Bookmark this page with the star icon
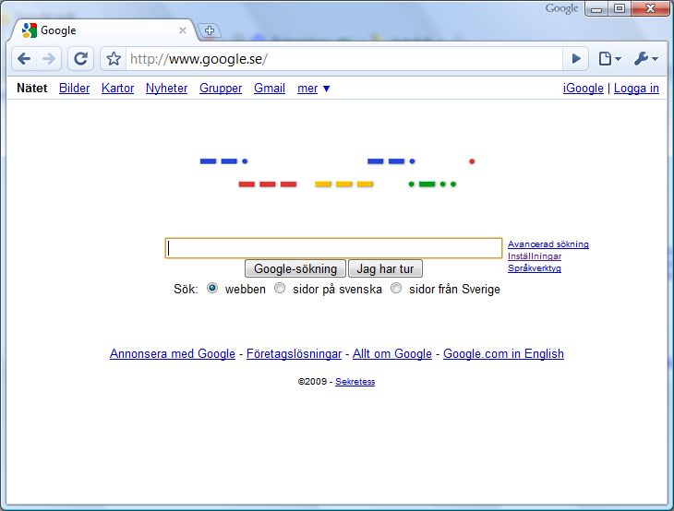The width and height of the screenshot is (674, 511). [x=114, y=59]
